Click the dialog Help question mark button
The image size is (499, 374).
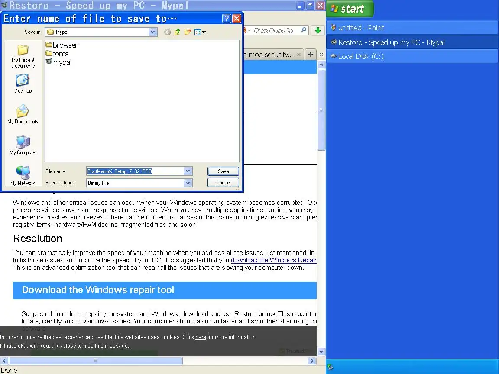[x=226, y=19]
